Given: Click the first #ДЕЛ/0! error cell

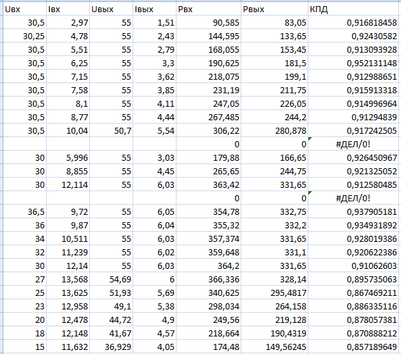Looking at the screenshot, I should pyautogui.click(x=354, y=144).
